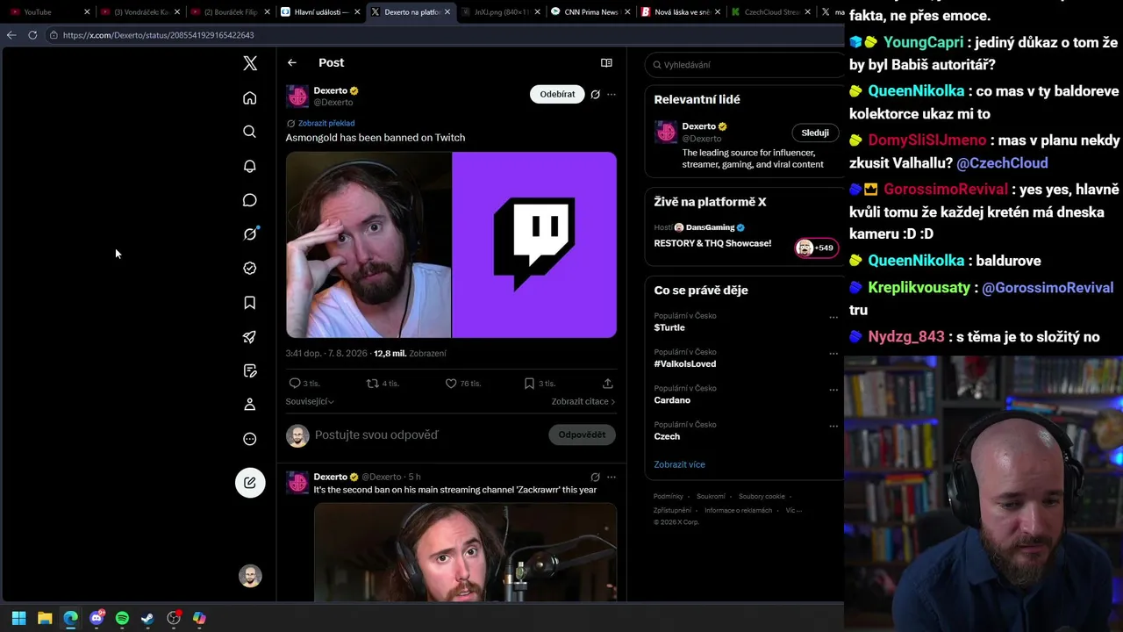The width and height of the screenshot is (1123, 632).
Task: Open the Windows Start menu
Action: (x=18, y=619)
